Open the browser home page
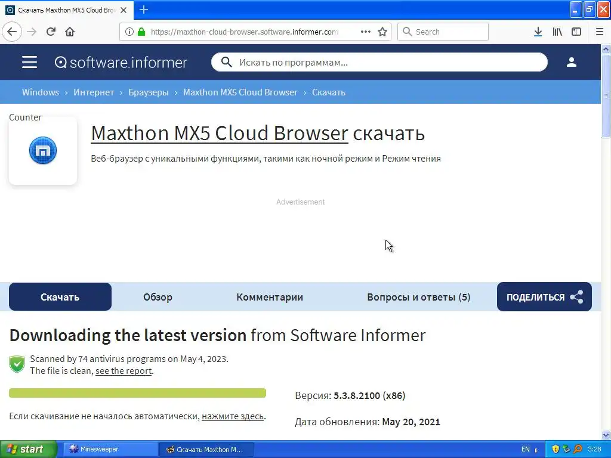 (70, 32)
